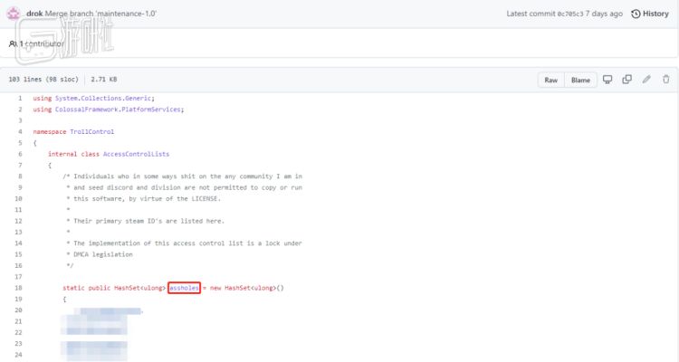Click AccessControlLists class name
This screenshot has width=679, height=362.
point(136,154)
